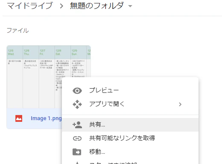Expand the submenu chevron next to アプリで開く
The width and height of the screenshot is (222, 164).
click(x=180, y=104)
